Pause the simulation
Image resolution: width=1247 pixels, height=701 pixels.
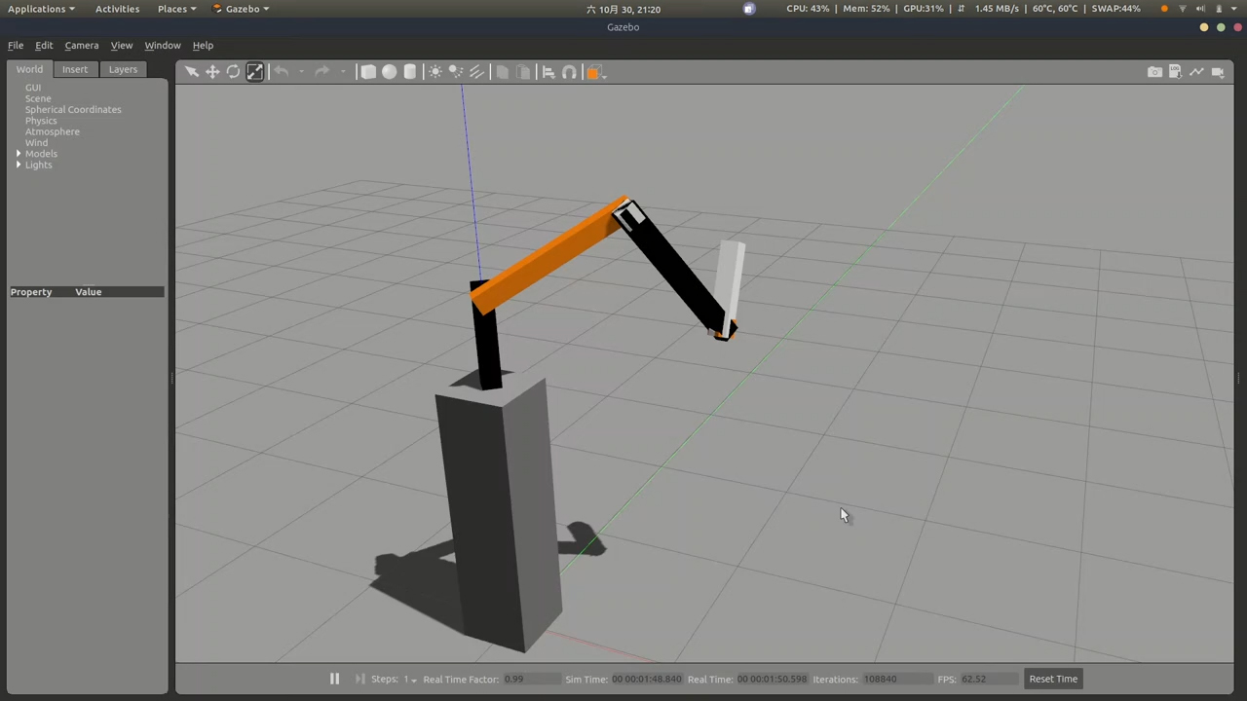[334, 679]
